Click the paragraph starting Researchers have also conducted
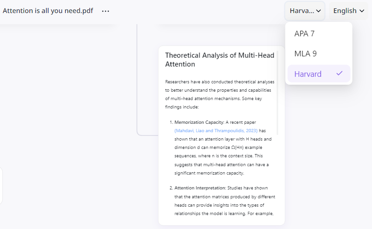The width and height of the screenshot is (372, 229). (220, 94)
